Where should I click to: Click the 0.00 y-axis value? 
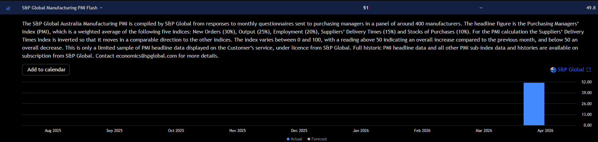[x=588, y=125]
